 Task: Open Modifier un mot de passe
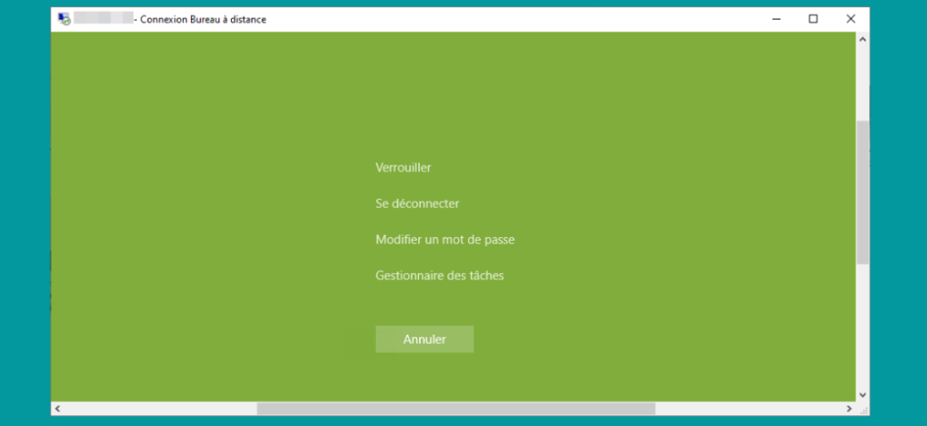pyautogui.click(x=444, y=240)
